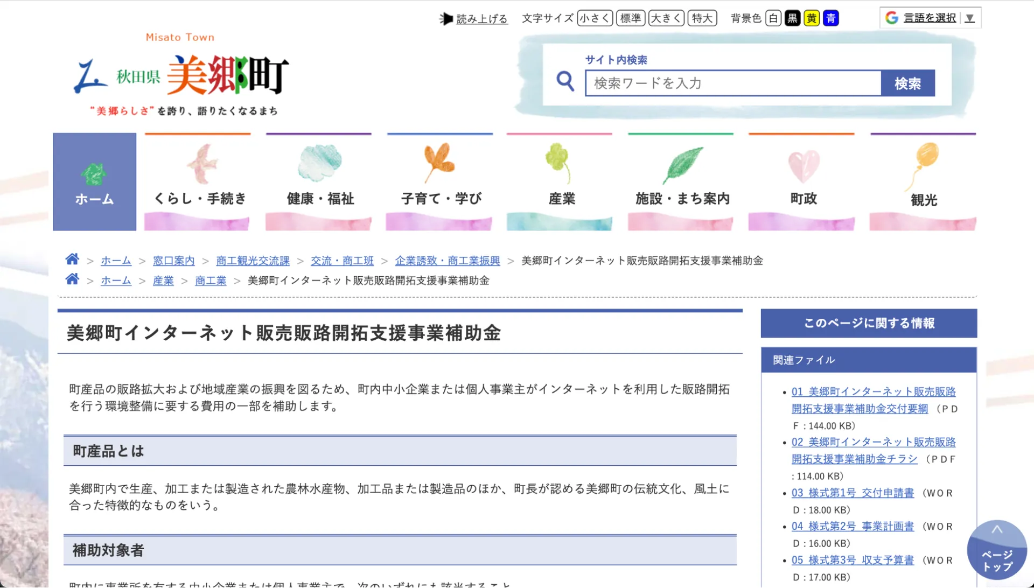
Task: Open file 03 様式第1号 交付申請書
Action: (853, 493)
